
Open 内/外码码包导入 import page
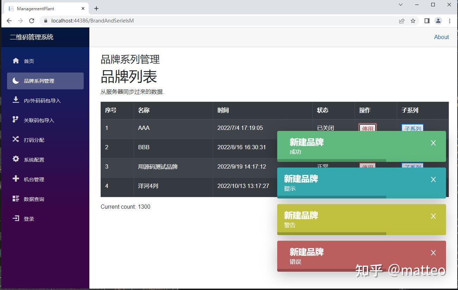[x=45, y=101]
